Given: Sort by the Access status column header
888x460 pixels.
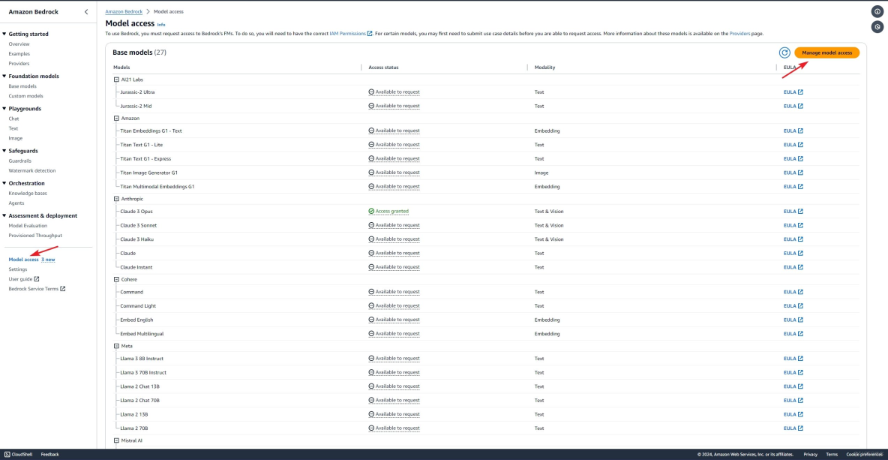Looking at the screenshot, I should tap(383, 68).
